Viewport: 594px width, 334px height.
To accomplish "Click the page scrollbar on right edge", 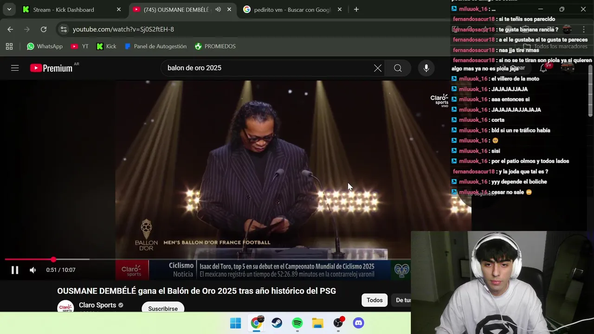I will [x=590, y=90].
